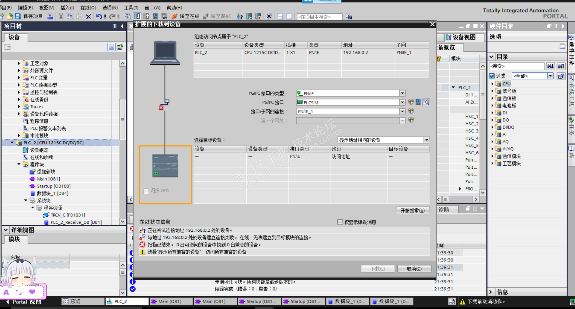Click the Stop CPU icon
This screenshot has width=575, height=309.
(258, 16)
